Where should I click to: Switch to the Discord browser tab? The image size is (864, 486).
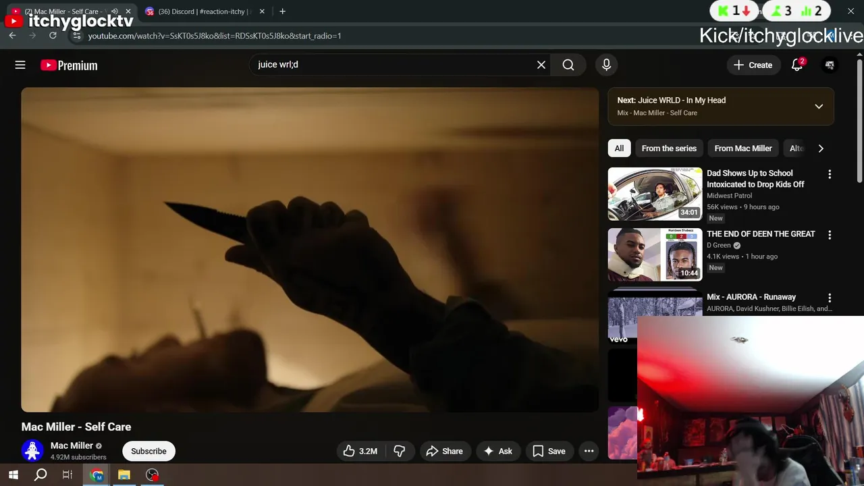[x=202, y=11]
